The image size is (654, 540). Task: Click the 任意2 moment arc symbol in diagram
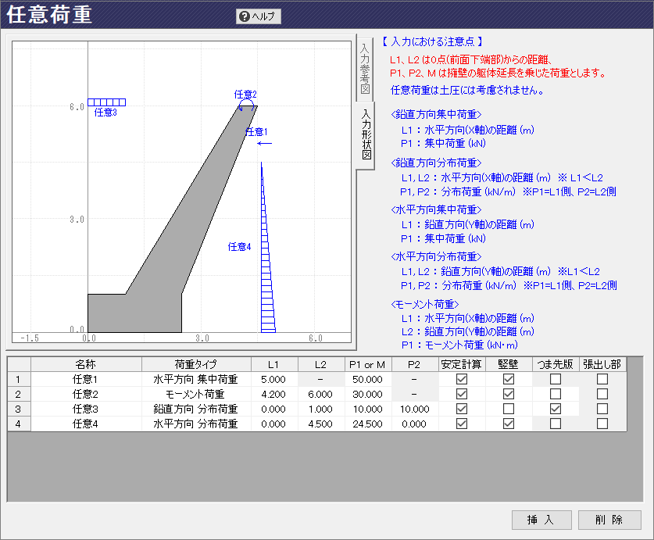point(246,104)
